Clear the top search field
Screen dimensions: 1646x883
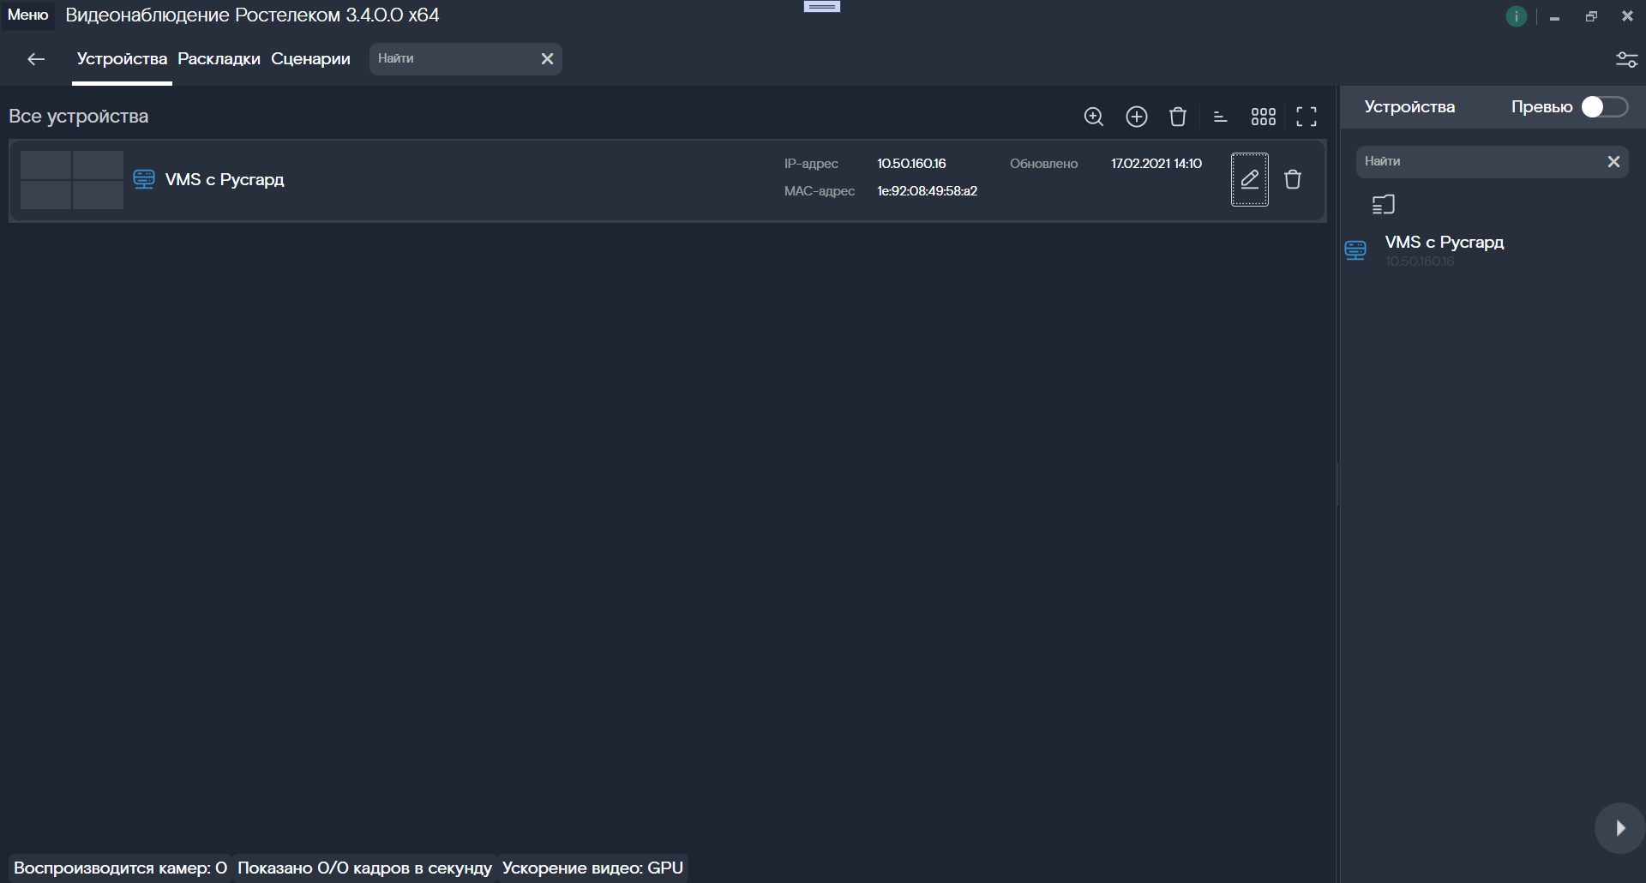click(x=547, y=58)
